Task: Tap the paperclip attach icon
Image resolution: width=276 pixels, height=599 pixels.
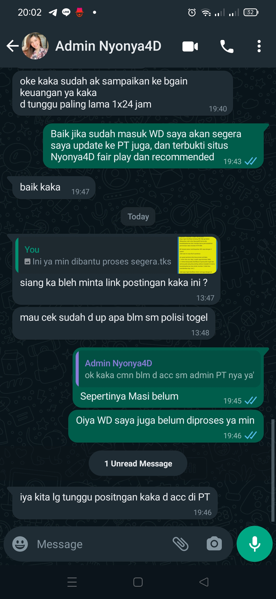Action: coord(180,544)
